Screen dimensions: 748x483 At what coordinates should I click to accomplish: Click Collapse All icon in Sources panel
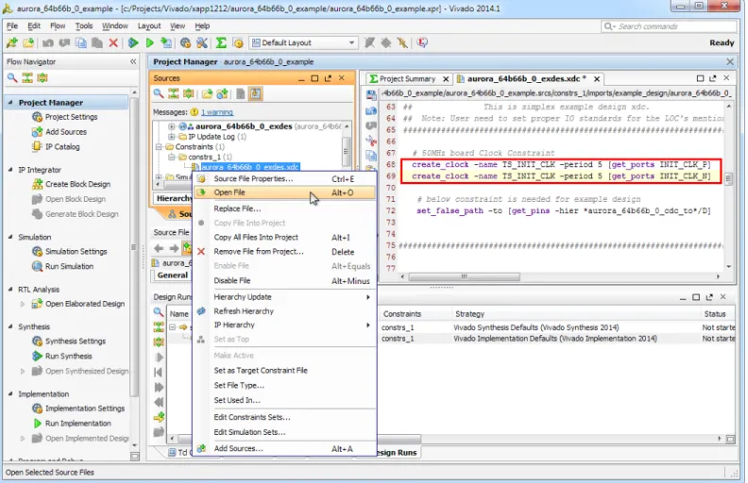[173, 93]
